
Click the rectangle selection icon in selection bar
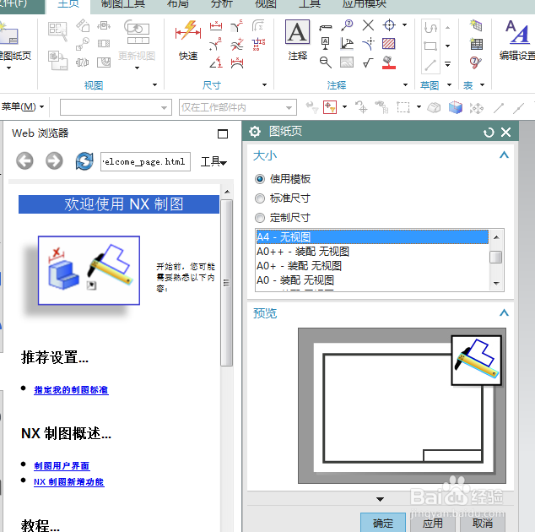403,107
